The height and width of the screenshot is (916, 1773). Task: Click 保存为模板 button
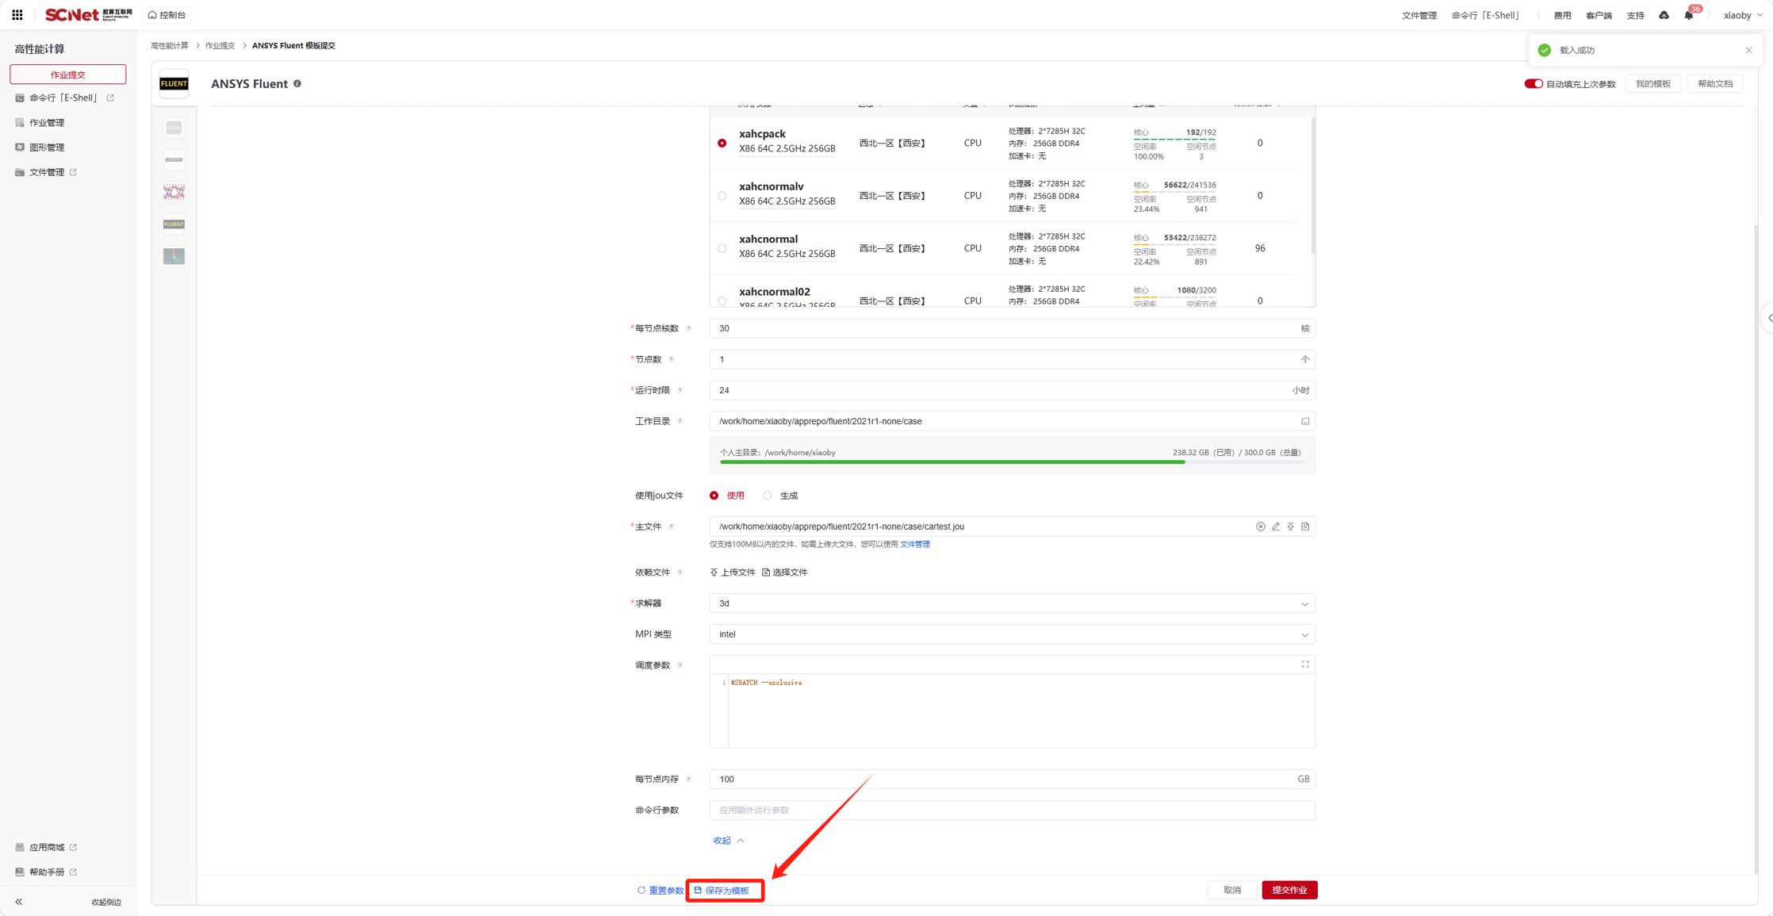(x=722, y=891)
